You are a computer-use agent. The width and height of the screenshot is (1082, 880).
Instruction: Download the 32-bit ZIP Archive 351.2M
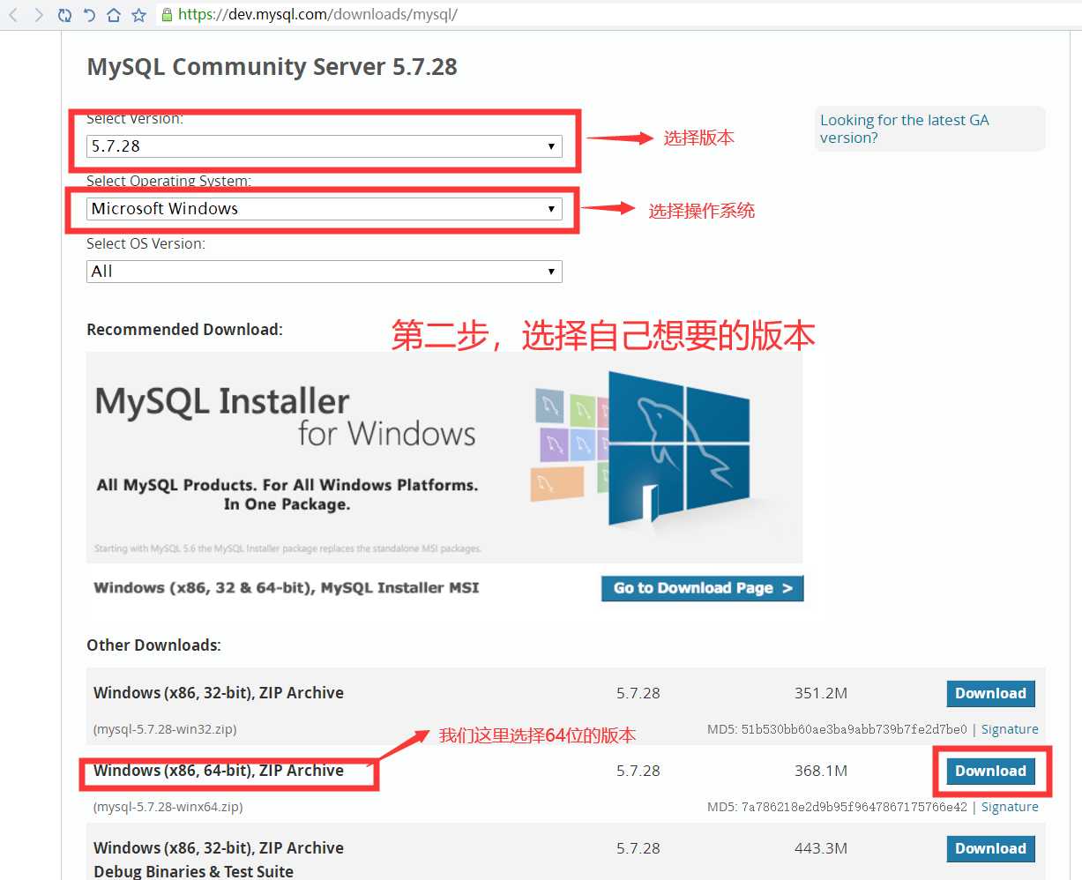tap(990, 693)
